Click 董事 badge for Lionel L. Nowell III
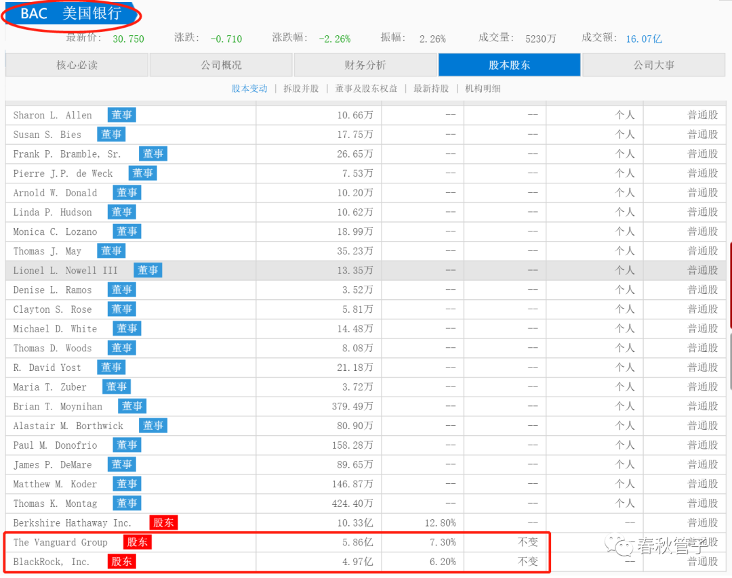The height and width of the screenshot is (578, 732). click(148, 270)
